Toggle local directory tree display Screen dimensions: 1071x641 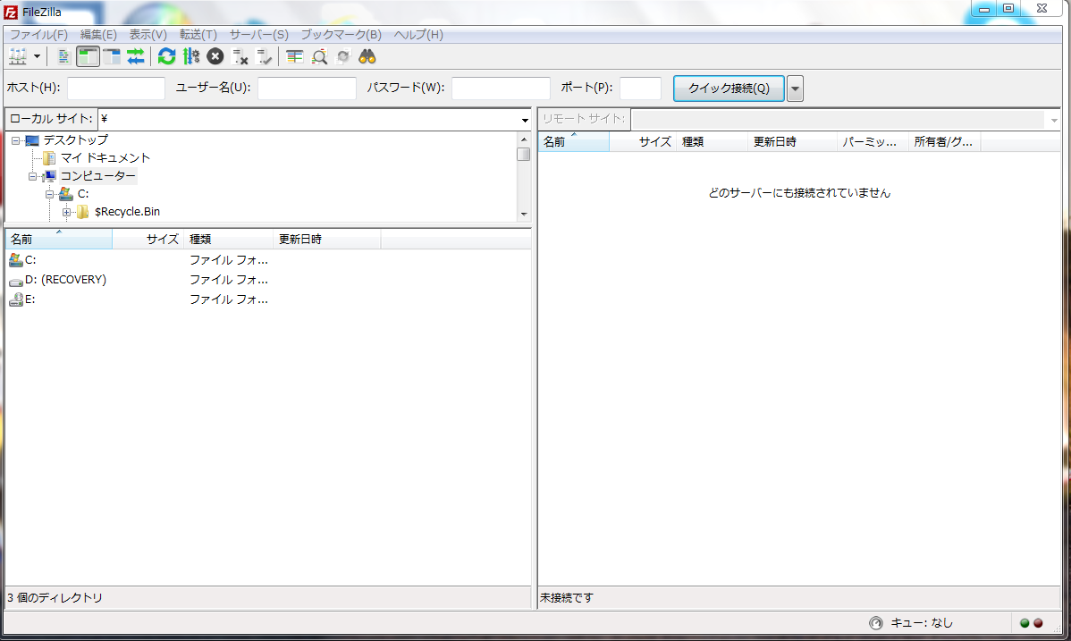(88, 57)
